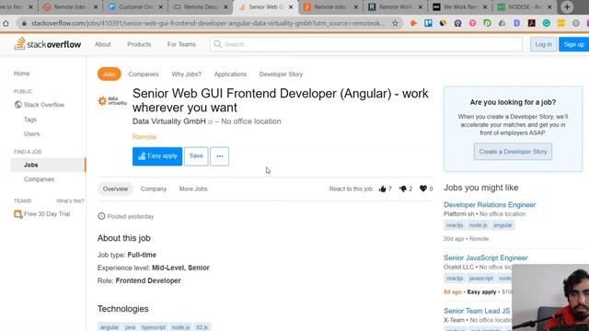Image resolution: width=589 pixels, height=331 pixels.
Task: Open the For Teams link
Action: point(181,44)
